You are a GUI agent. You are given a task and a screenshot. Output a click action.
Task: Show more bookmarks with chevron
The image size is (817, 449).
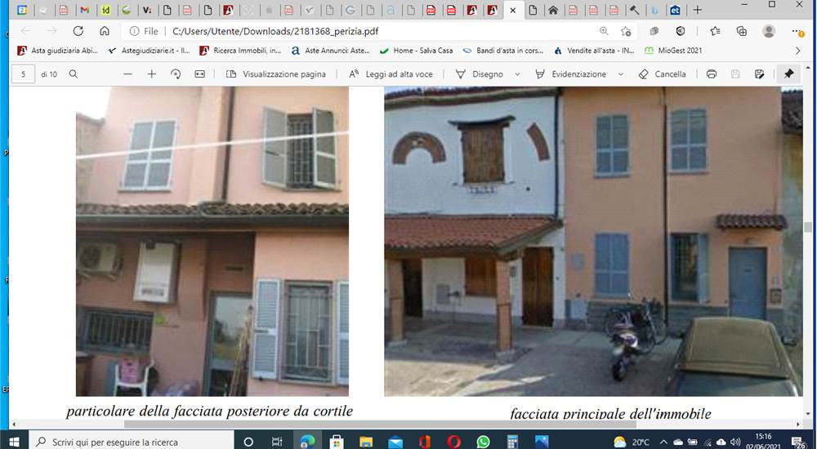(x=797, y=51)
